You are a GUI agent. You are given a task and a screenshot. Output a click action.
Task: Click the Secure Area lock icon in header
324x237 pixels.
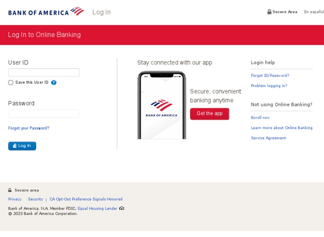tap(269, 12)
